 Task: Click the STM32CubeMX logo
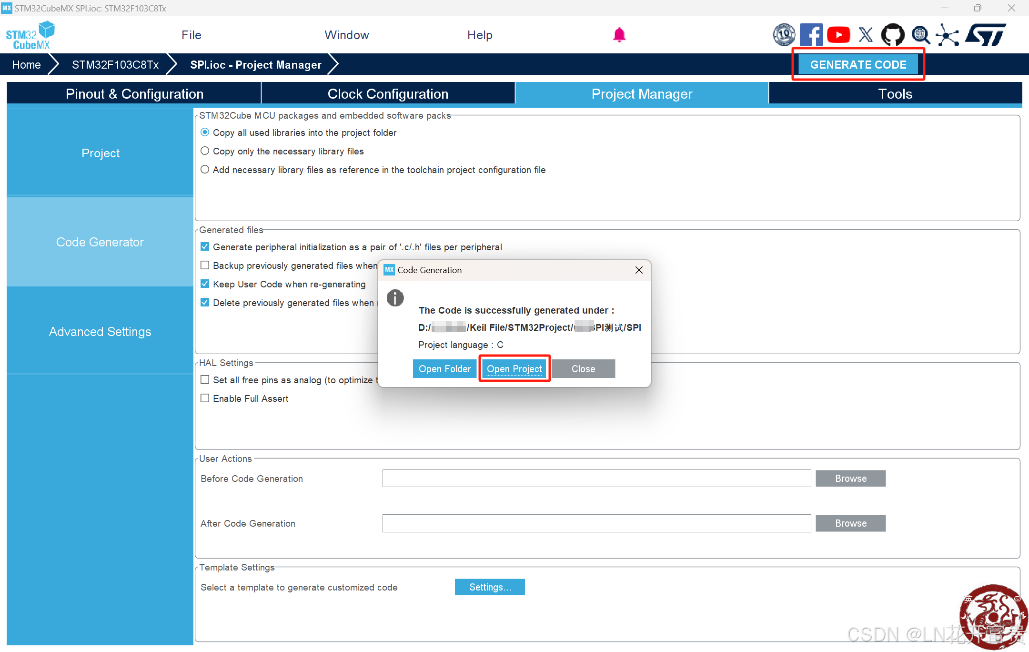point(30,35)
